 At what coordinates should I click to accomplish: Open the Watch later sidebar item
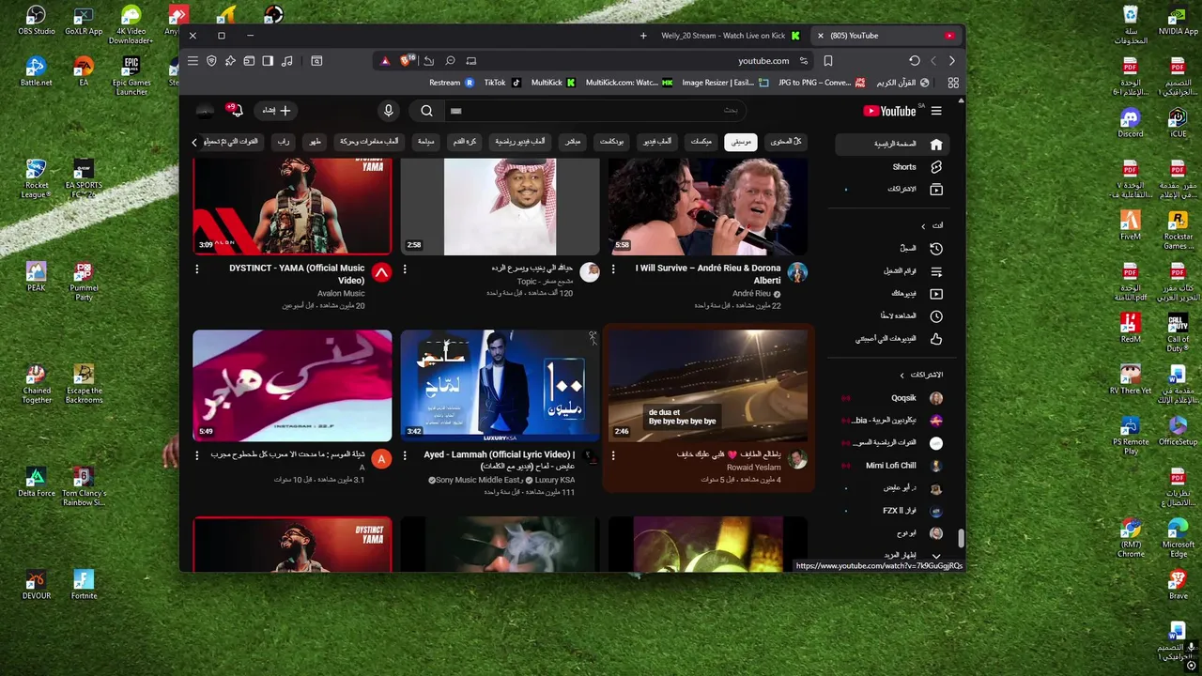pyautogui.click(x=890, y=316)
